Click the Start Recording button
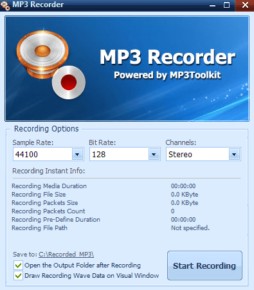The width and height of the screenshot is (254, 290). pyautogui.click(x=204, y=266)
